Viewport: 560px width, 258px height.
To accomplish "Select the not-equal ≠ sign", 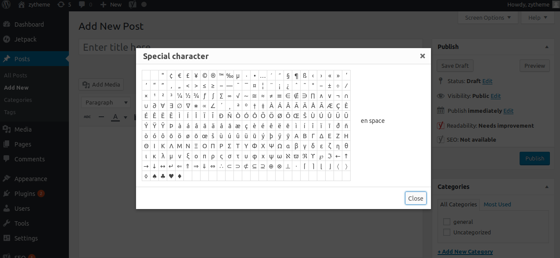I will click(271, 96).
